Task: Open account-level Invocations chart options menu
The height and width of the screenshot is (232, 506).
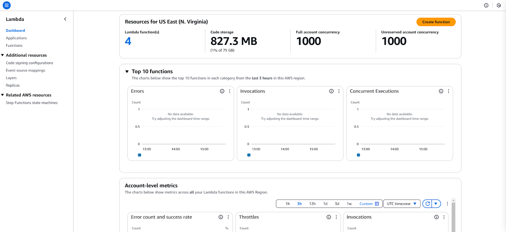Action: [444, 217]
